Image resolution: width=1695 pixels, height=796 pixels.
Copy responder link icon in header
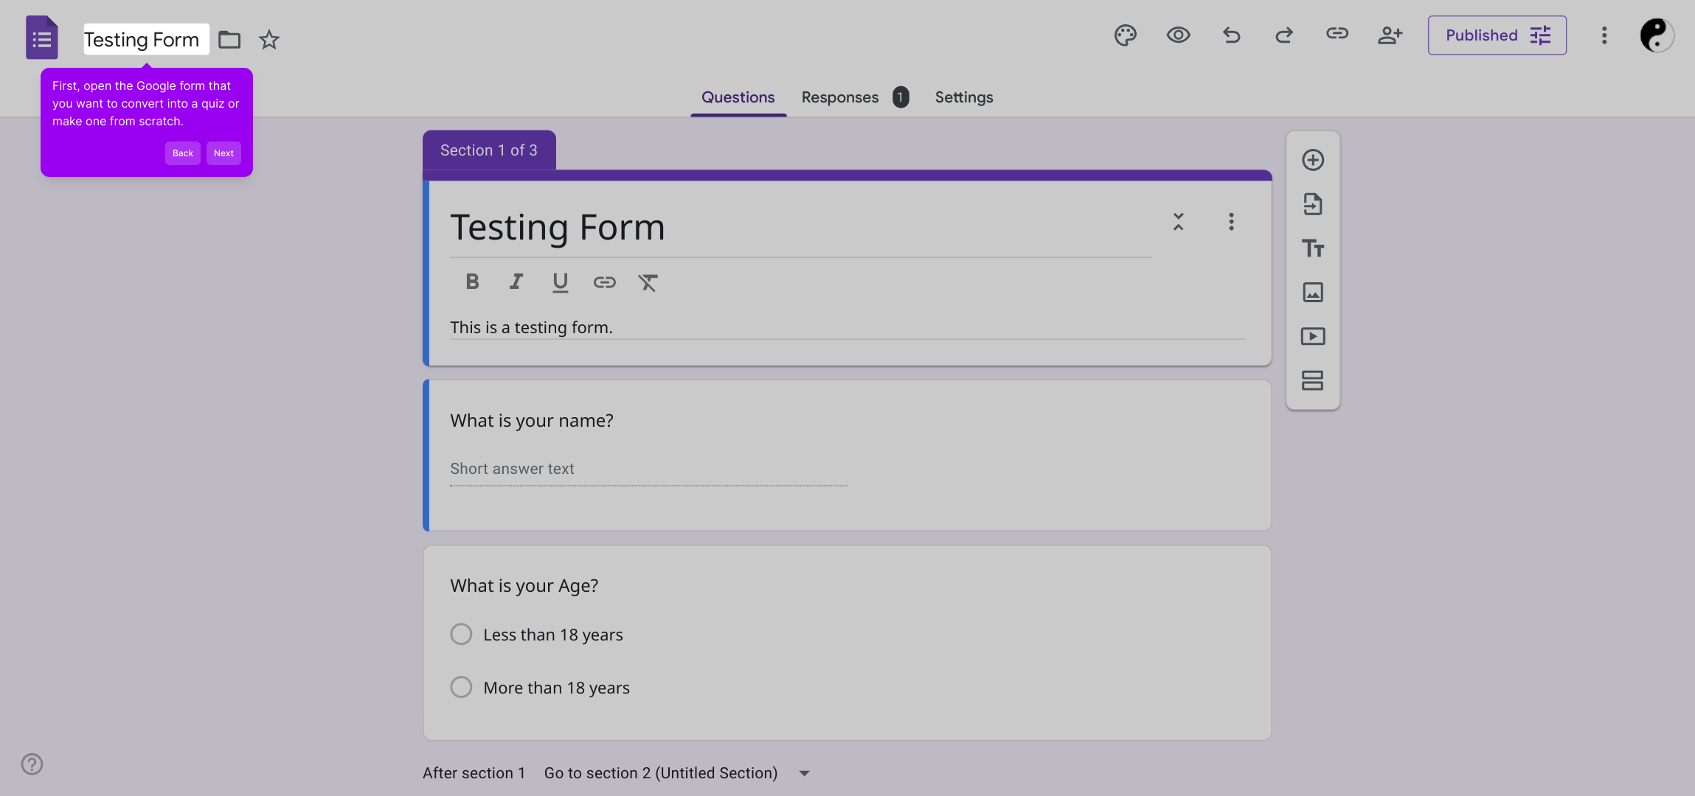tap(1337, 34)
